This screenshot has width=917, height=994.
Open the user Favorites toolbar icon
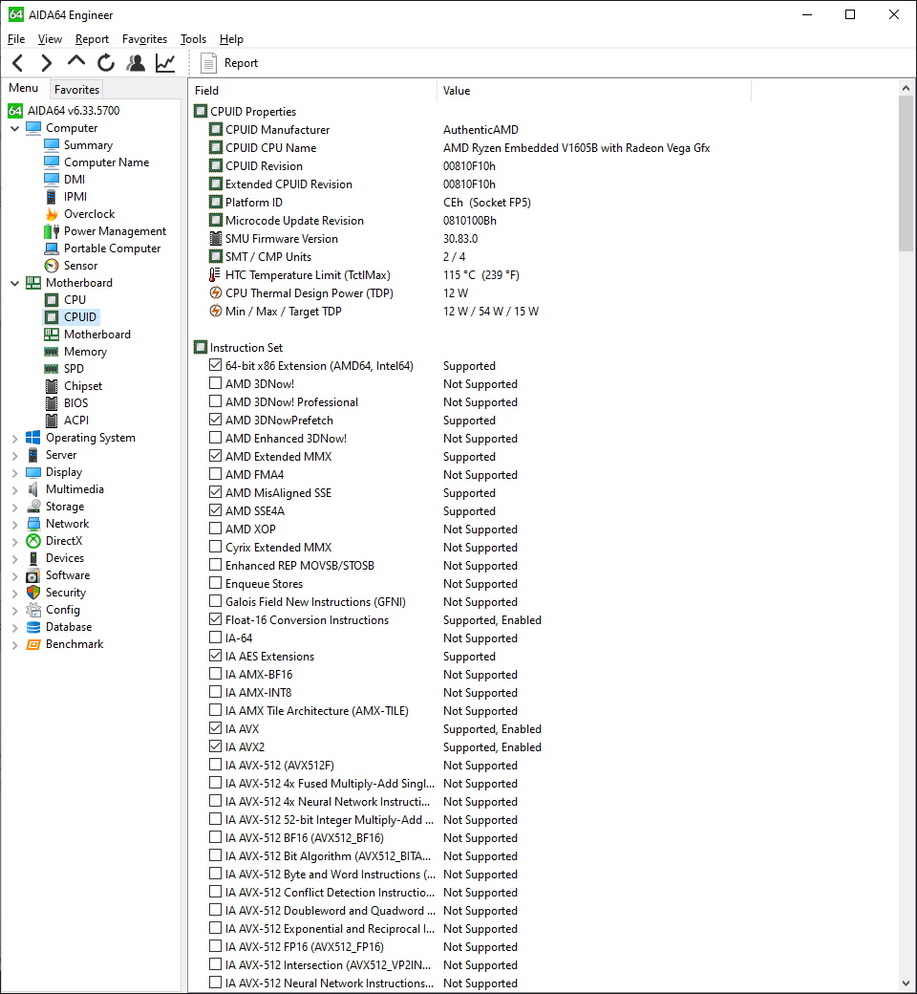(x=136, y=63)
